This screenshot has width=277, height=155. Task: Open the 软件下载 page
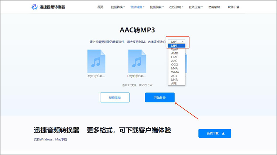tap(233, 7)
